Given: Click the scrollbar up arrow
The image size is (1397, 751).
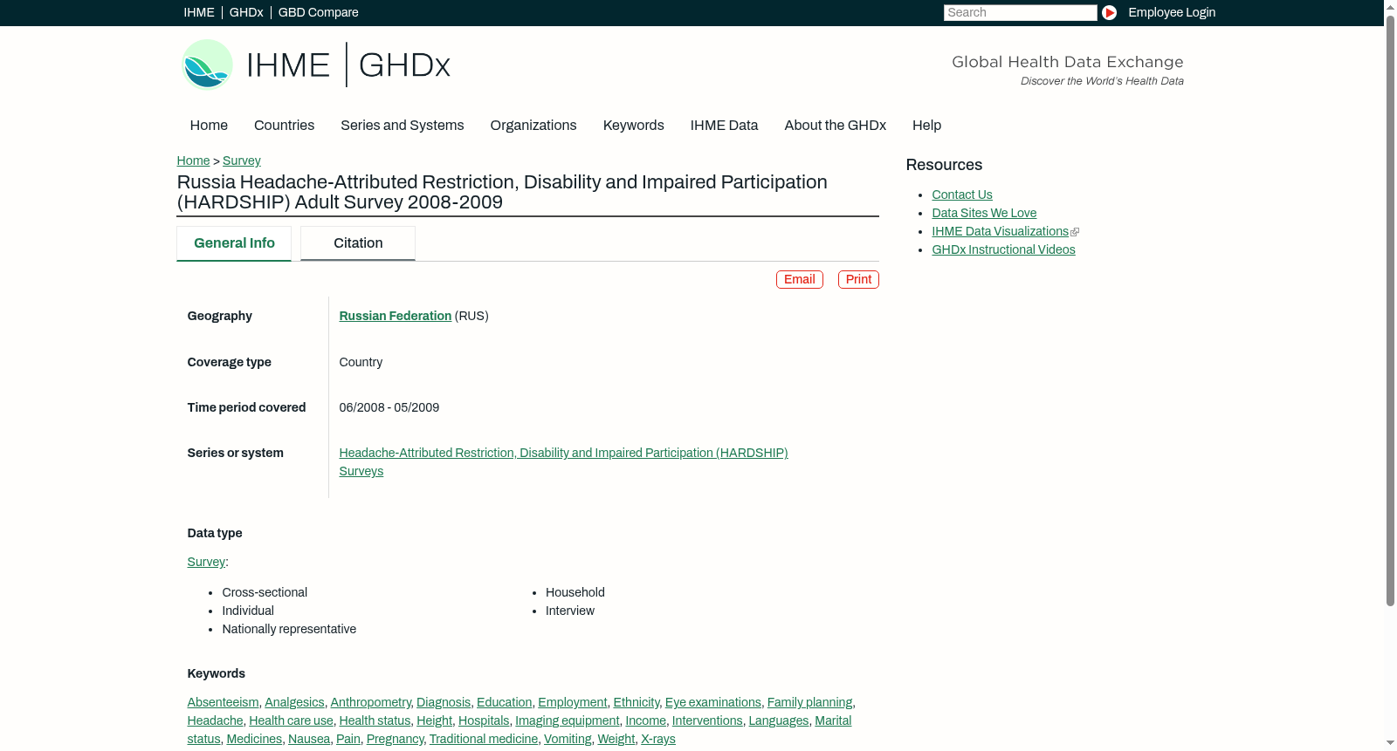Looking at the screenshot, I should point(1390,6).
